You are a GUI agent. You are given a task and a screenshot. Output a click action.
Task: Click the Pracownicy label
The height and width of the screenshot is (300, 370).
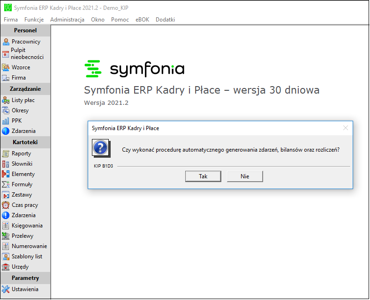click(26, 42)
